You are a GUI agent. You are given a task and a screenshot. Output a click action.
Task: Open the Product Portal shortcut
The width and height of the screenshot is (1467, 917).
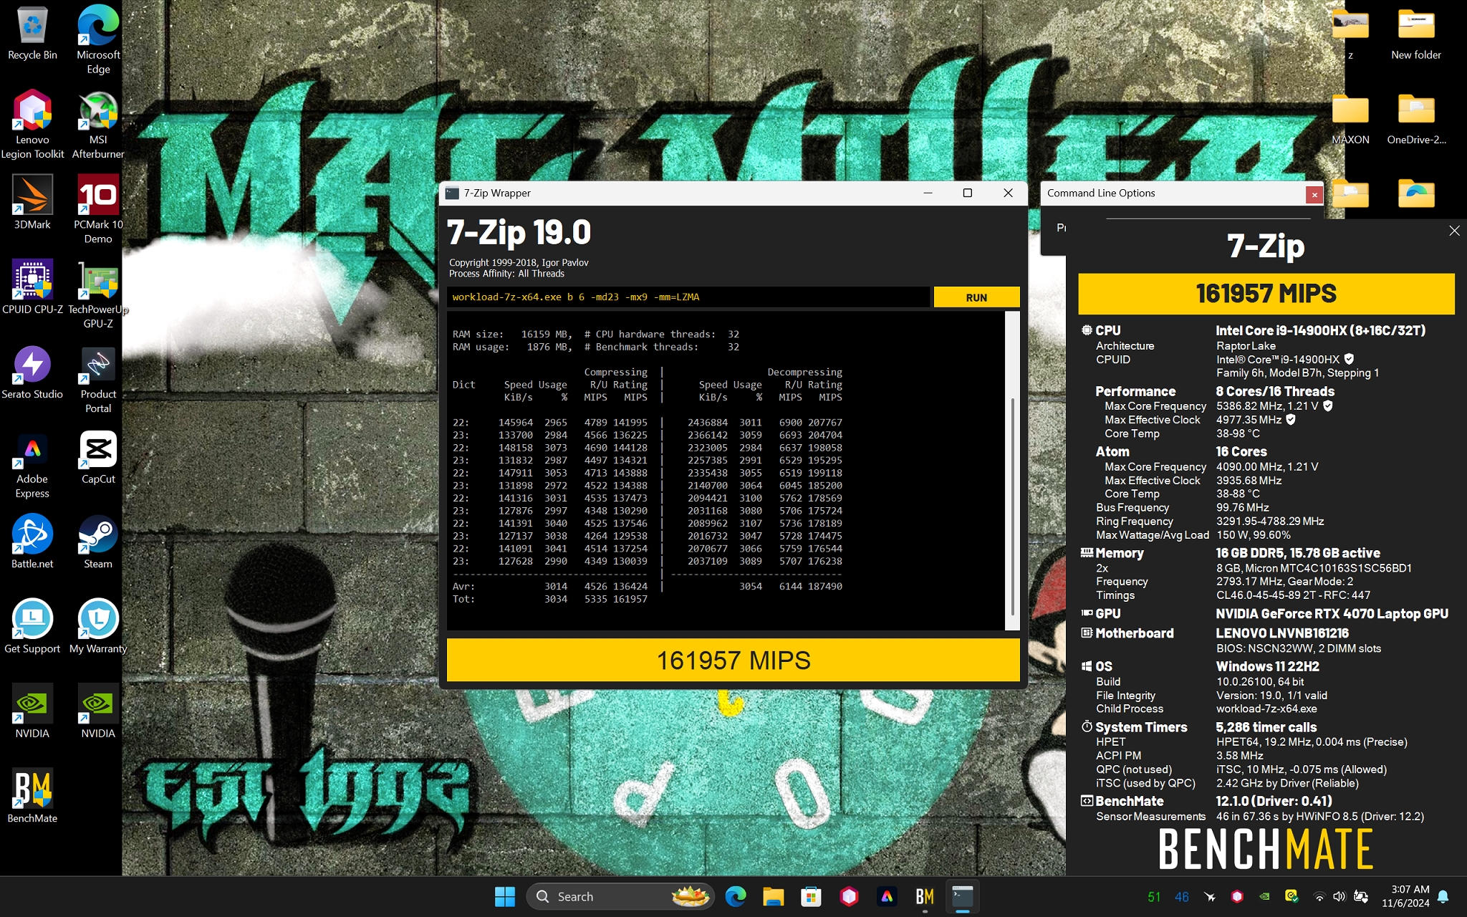(98, 380)
